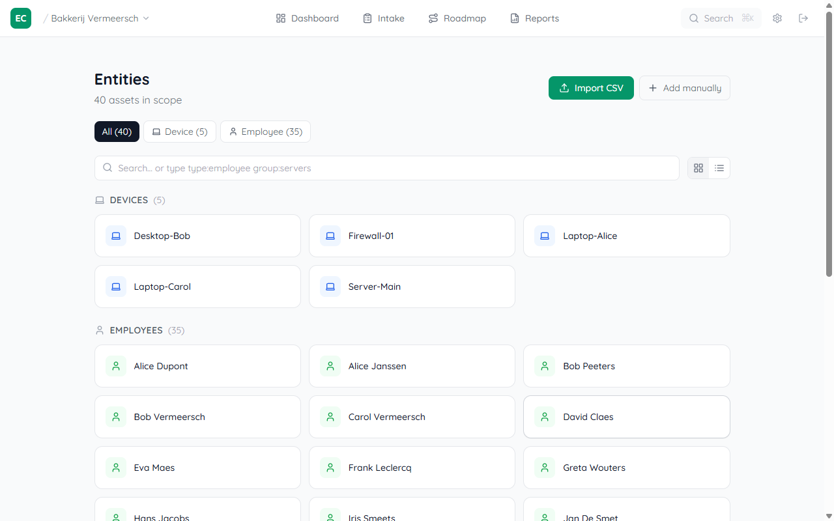This screenshot has width=834, height=521.
Task: Open the Roadmap tab
Action: (x=457, y=18)
